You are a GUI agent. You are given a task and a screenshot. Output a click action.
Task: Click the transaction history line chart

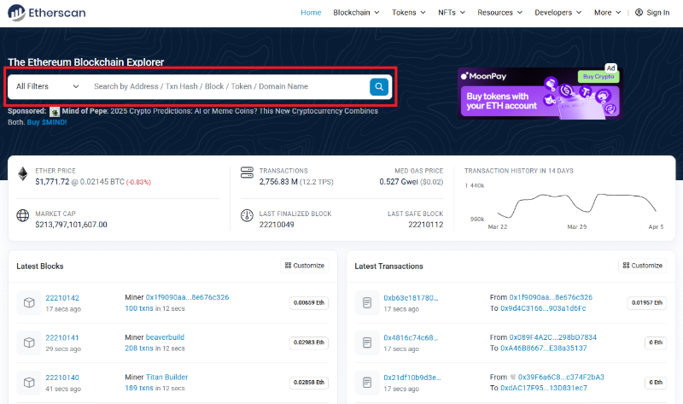pos(575,205)
